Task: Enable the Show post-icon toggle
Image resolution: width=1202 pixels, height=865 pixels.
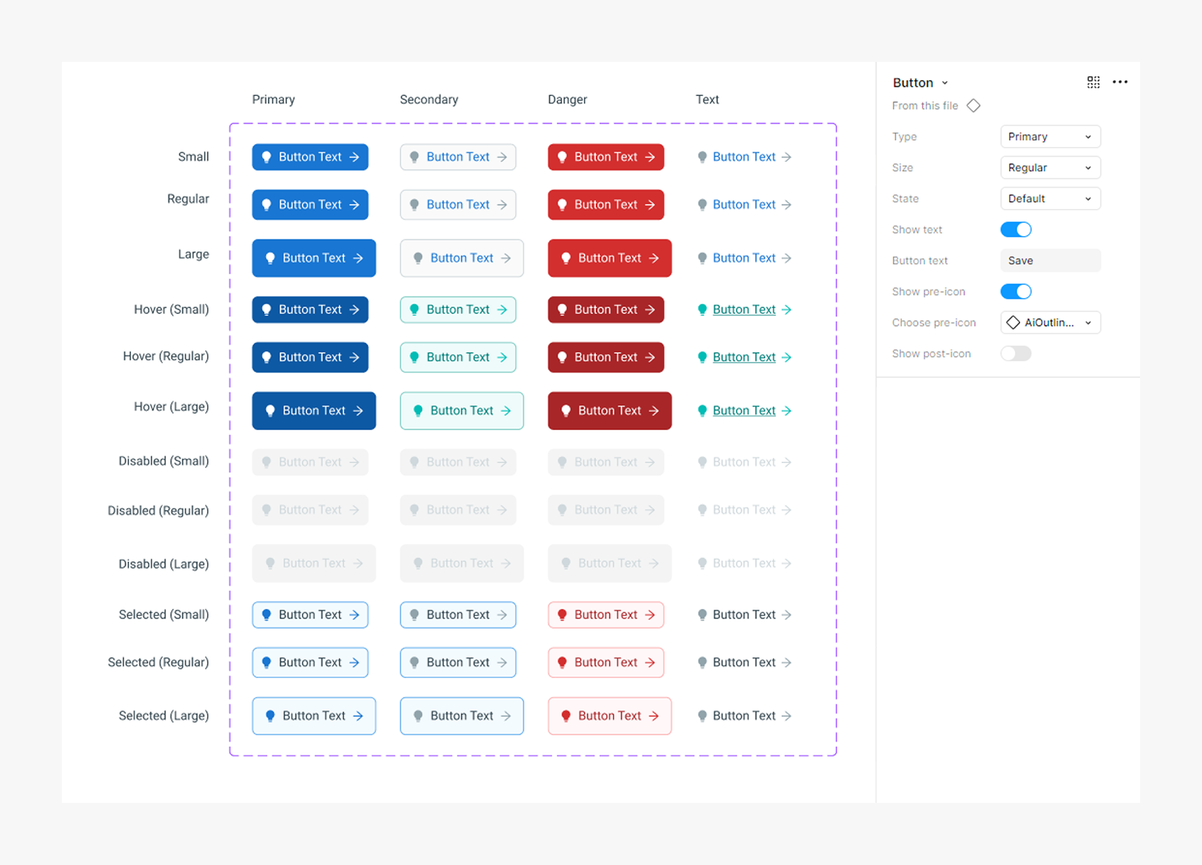Action: click(x=1016, y=353)
